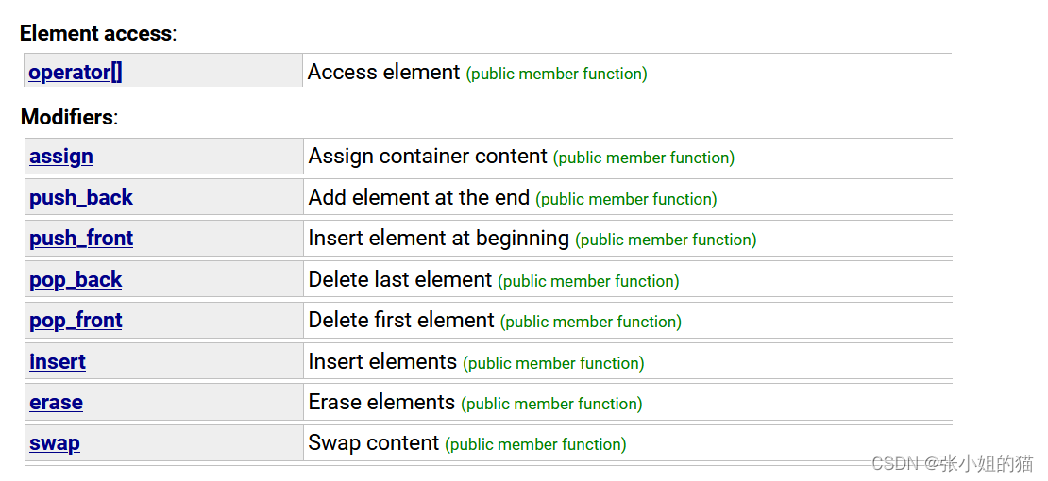The height and width of the screenshot is (481, 1048).
Task: Click 'Add element at the end' text
Action: click(x=419, y=198)
